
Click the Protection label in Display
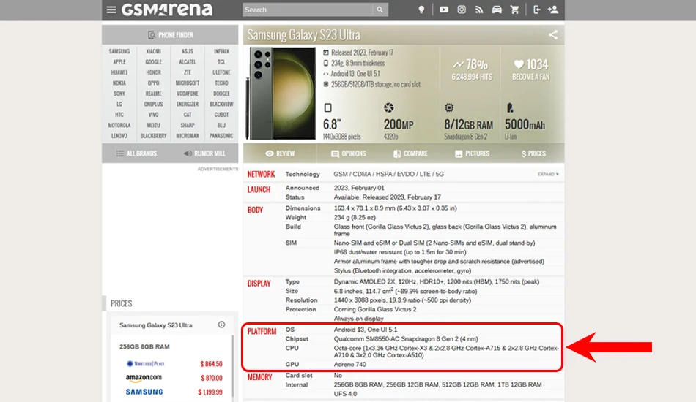point(300,309)
